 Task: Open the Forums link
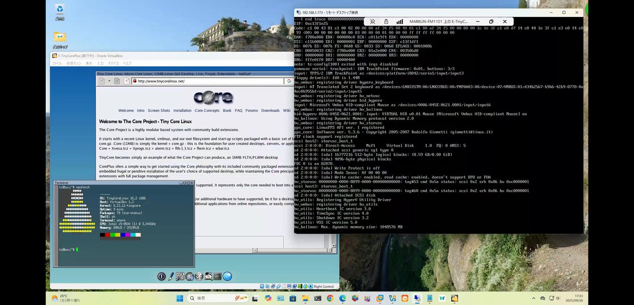pyautogui.click(x=251, y=110)
